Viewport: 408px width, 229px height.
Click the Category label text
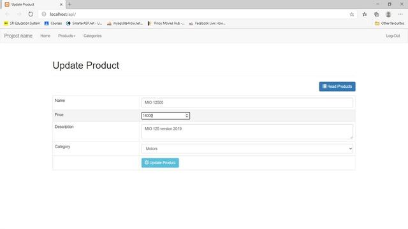point(62,146)
